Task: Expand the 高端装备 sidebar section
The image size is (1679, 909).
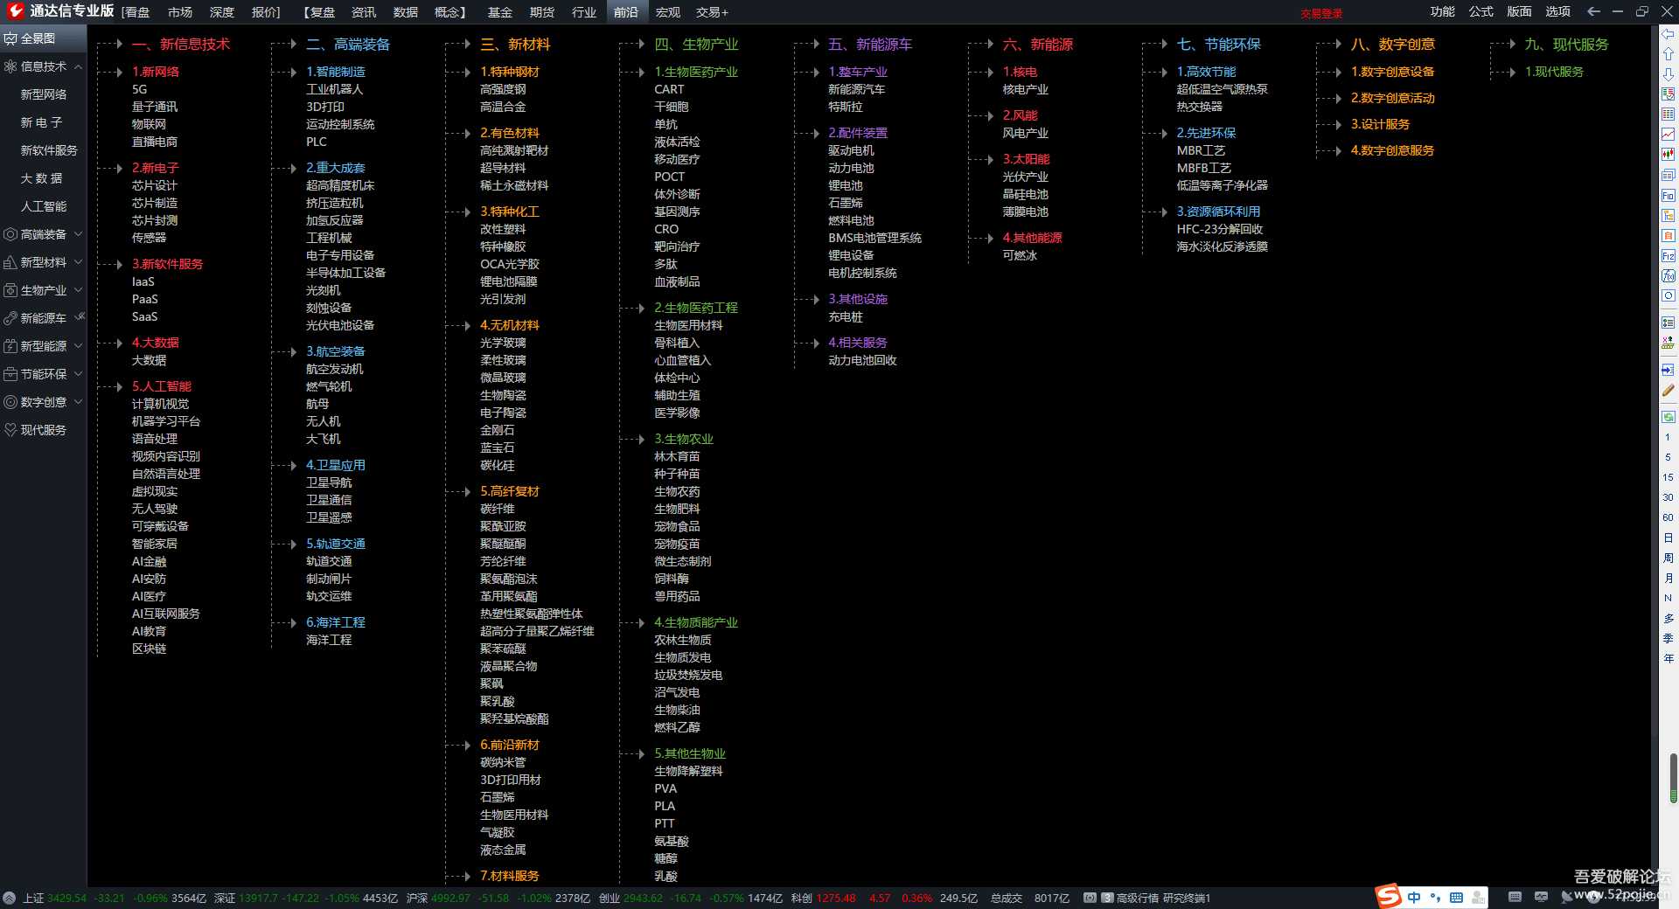Action: pyautogui.click(x=78, y=234)
